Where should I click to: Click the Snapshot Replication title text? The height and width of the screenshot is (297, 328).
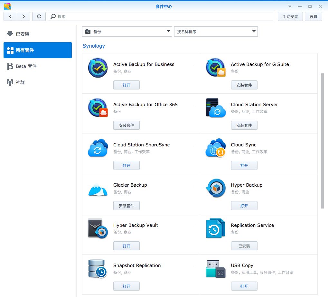coord(137,265)
